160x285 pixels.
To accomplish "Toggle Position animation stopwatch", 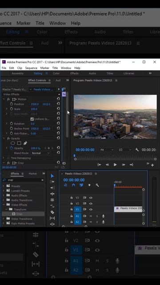I will [x=12, y=104].
